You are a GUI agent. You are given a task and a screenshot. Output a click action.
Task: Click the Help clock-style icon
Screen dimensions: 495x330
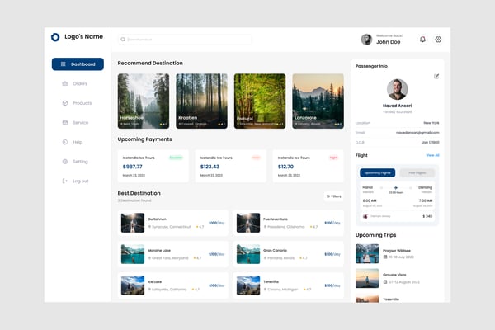[x=65, y=142]
